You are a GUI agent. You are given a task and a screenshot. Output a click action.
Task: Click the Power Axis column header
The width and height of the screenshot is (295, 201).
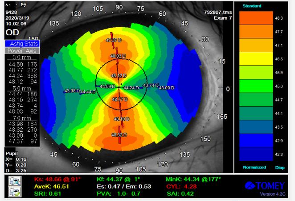(22, 51)
